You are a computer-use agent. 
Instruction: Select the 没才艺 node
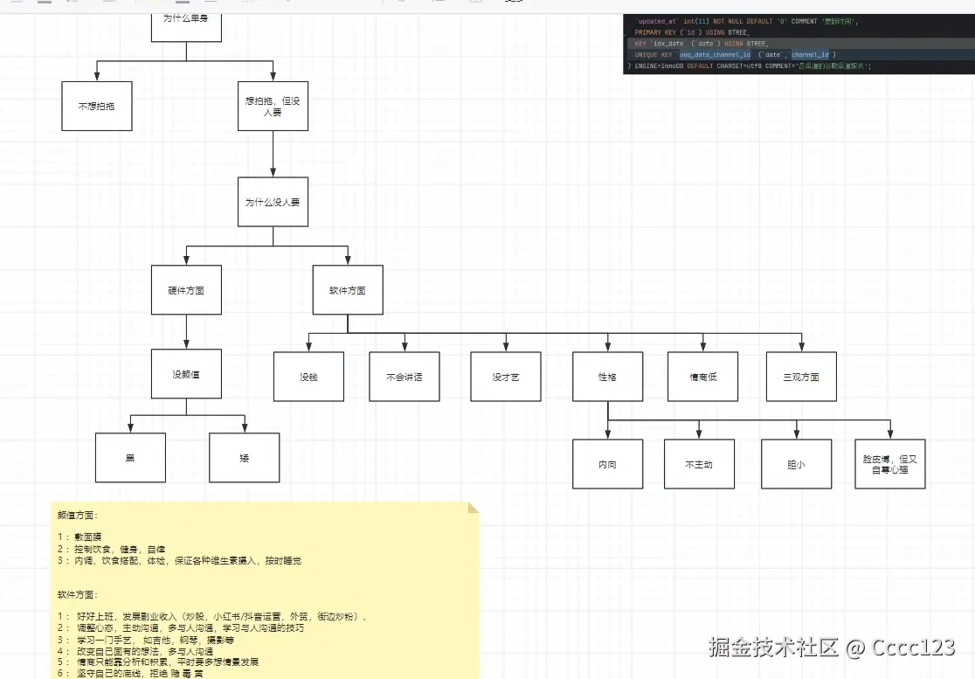click(x=505, y=376)
